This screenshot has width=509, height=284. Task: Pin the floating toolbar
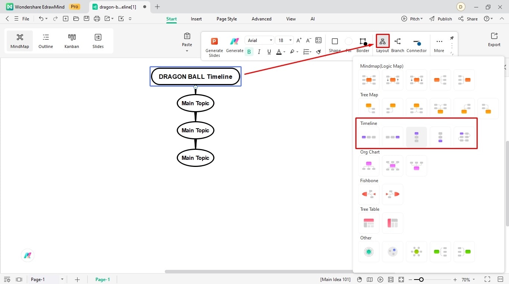[x=452, y=38]
